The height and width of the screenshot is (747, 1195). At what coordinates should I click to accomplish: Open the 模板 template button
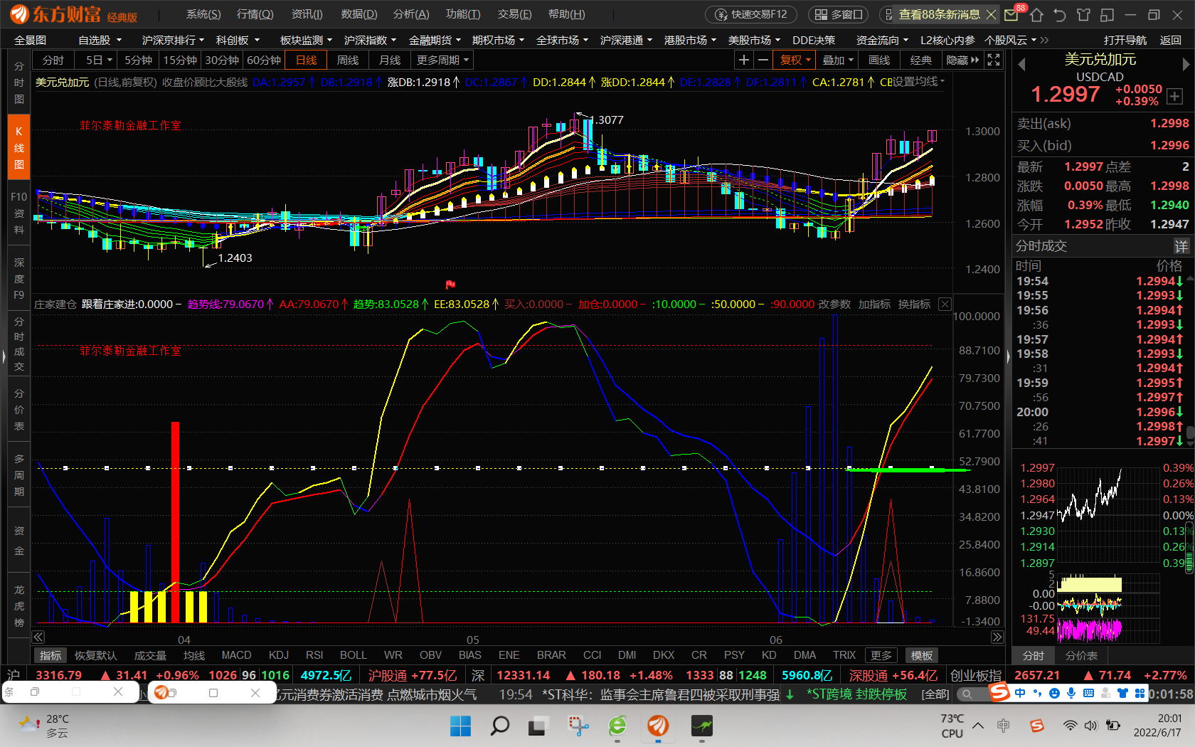click(922, 655)
